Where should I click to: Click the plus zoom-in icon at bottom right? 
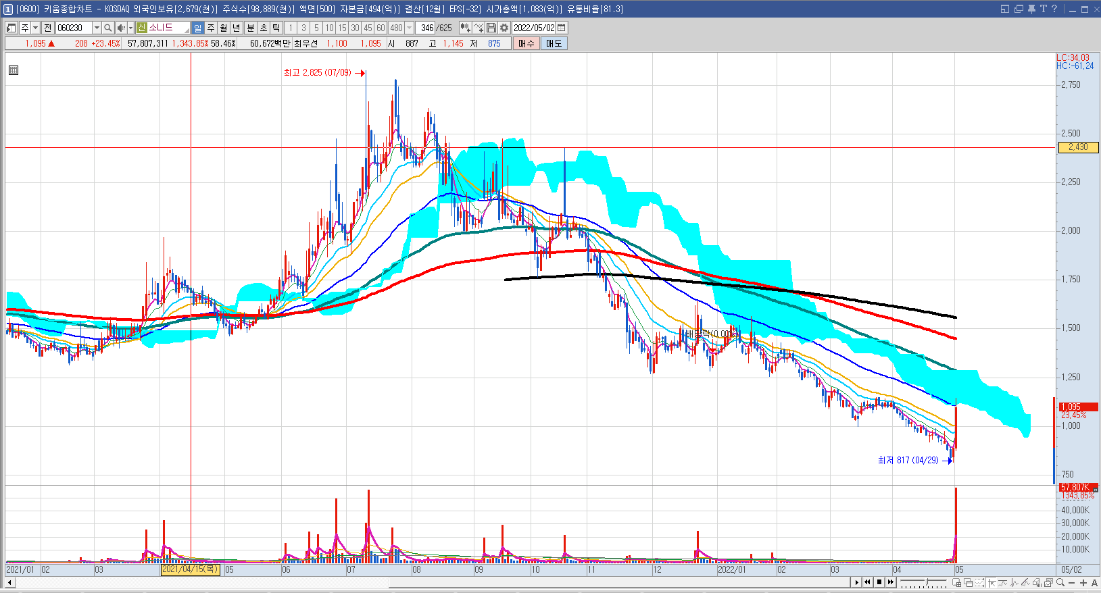click(x=1083, y=582)
